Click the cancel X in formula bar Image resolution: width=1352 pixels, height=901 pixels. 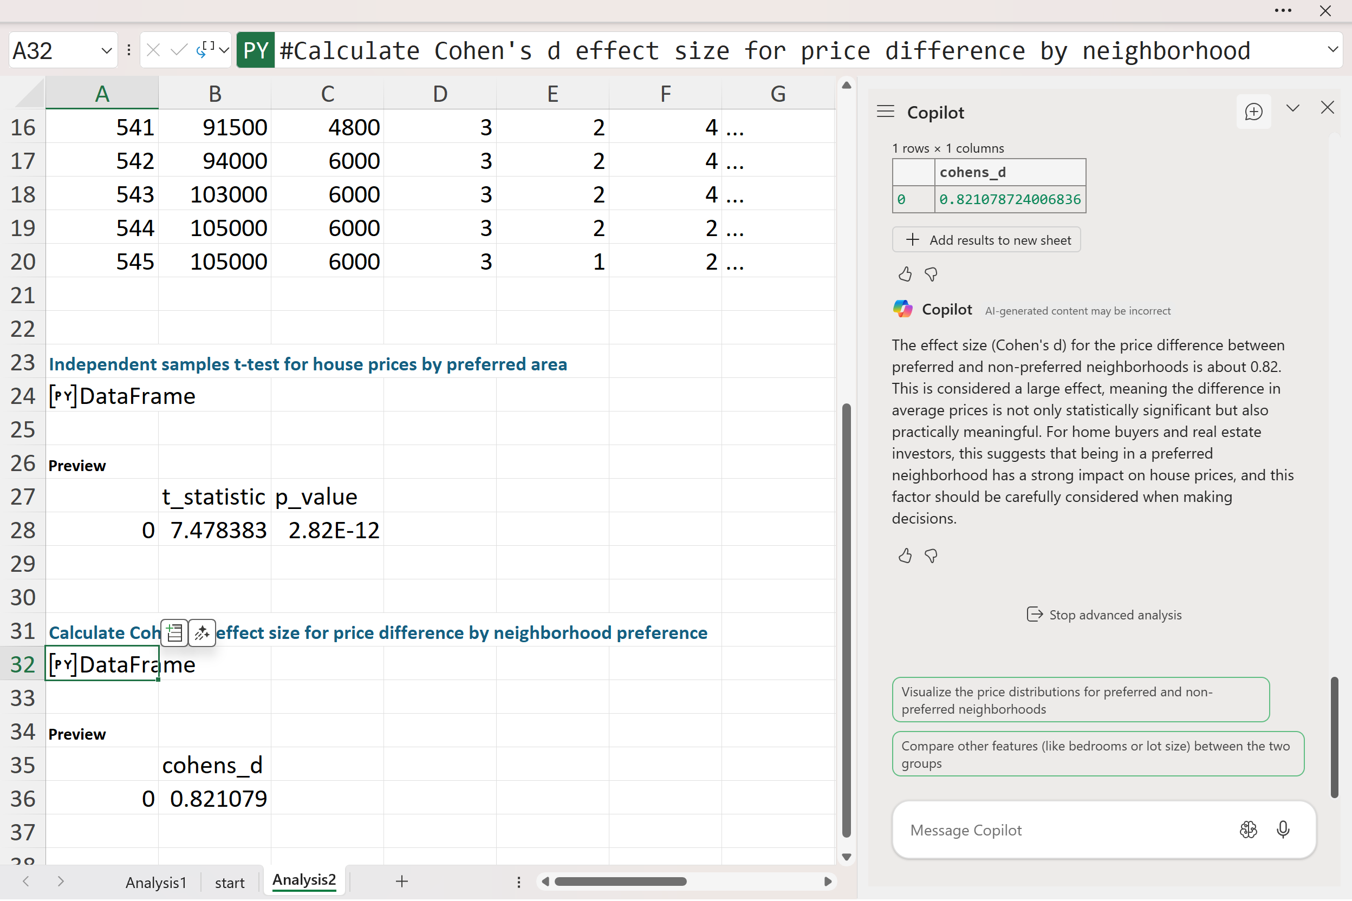[153, 50]
